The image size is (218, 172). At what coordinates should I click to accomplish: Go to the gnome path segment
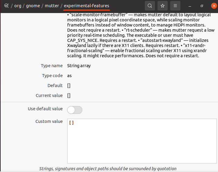[x=33, y=6]
